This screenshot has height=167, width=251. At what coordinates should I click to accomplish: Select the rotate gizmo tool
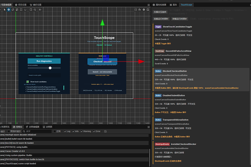tap(13, 9)
